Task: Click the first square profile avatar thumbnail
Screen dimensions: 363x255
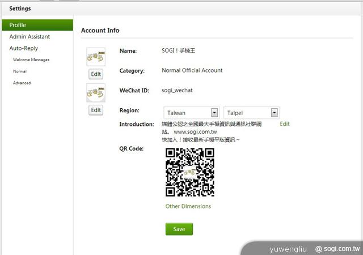Action: click(x=96, y=57)
